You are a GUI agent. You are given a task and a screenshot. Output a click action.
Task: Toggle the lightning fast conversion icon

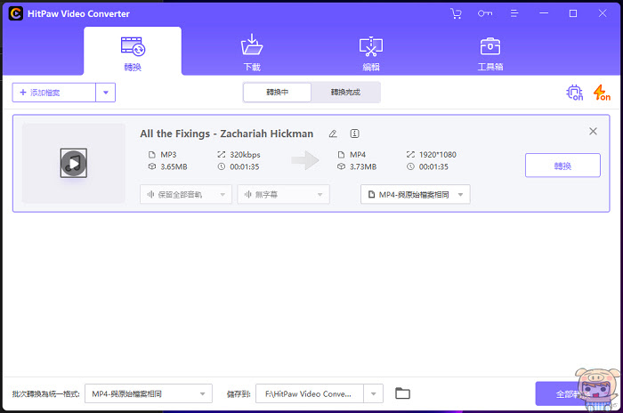point(602,93)
